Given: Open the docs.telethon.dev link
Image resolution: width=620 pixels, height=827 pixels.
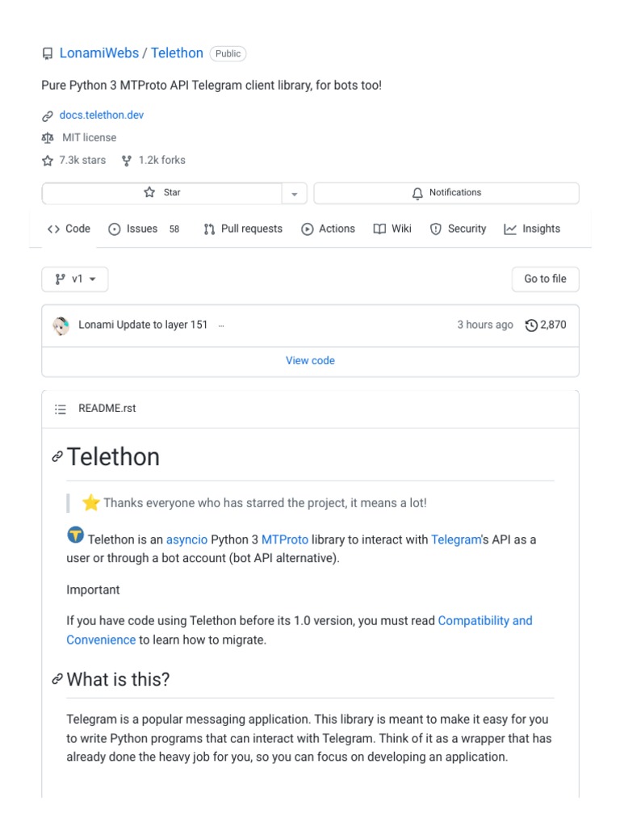Looking at the screenshot, I should point(102,115).
